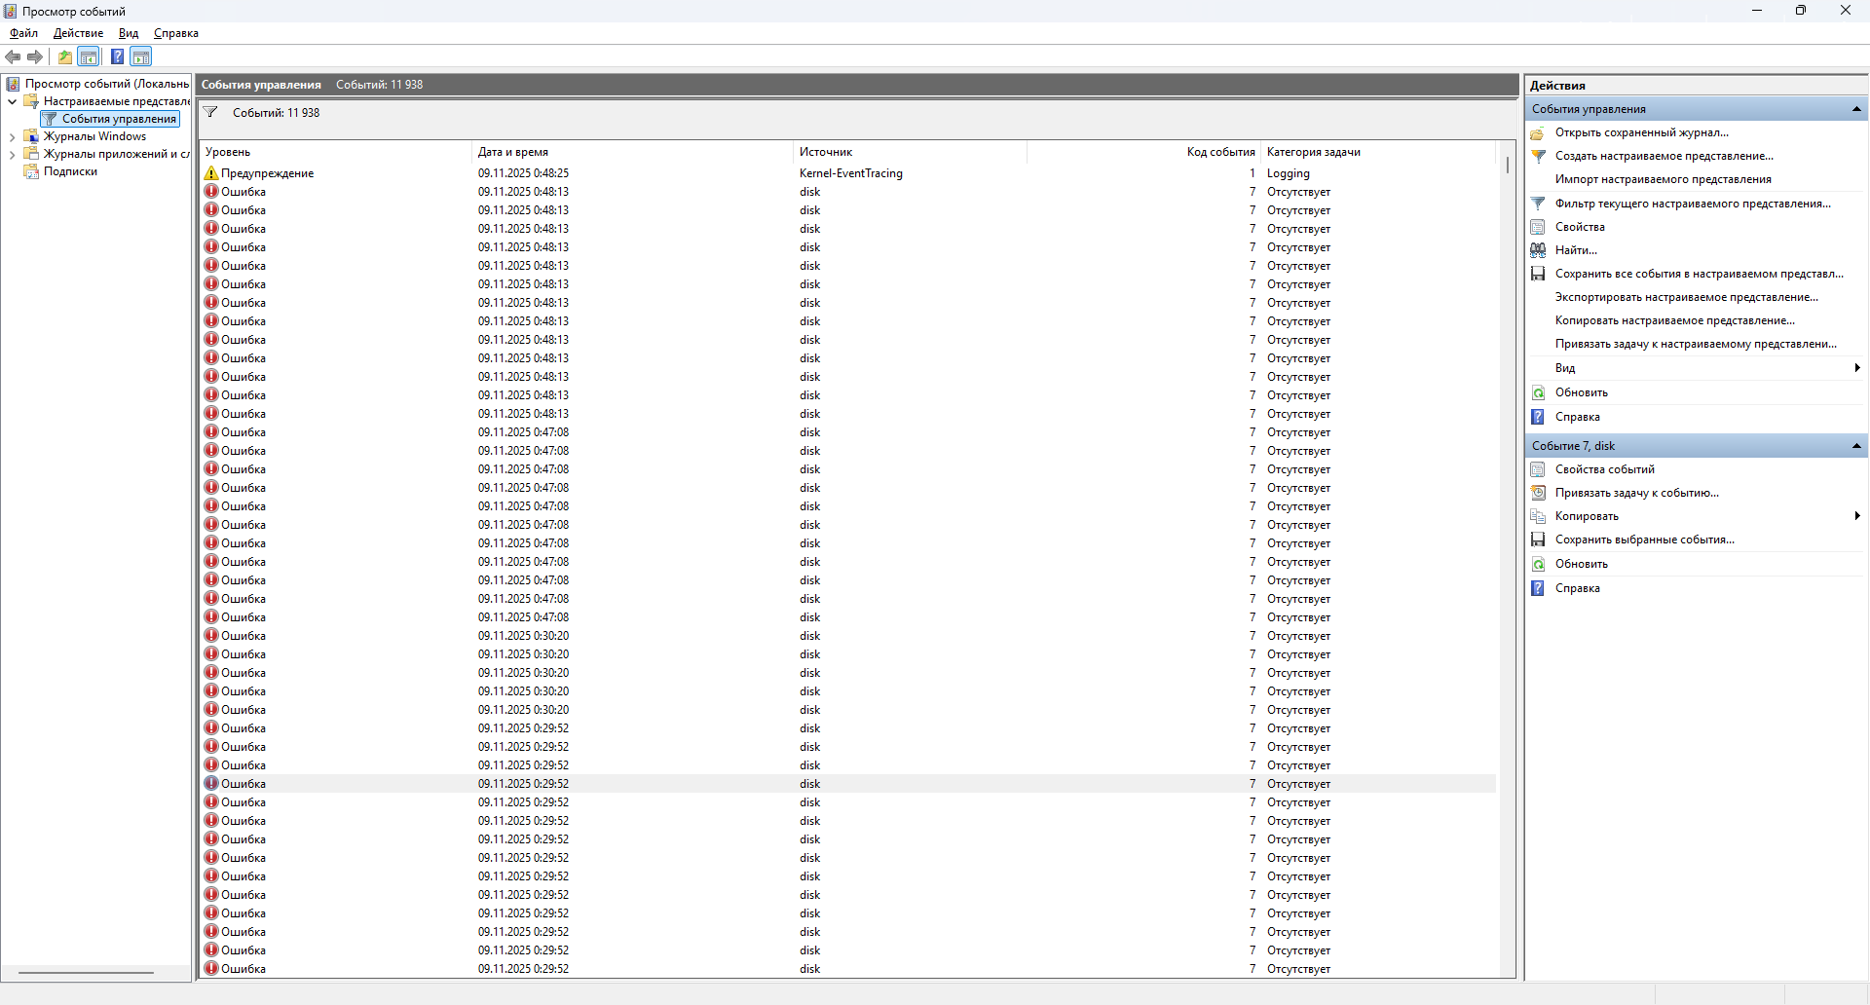Image resolution: width=1870 pixels, height=1005 pixels.
Task: Toggle the console tree toolbar button
Action: 89,56
